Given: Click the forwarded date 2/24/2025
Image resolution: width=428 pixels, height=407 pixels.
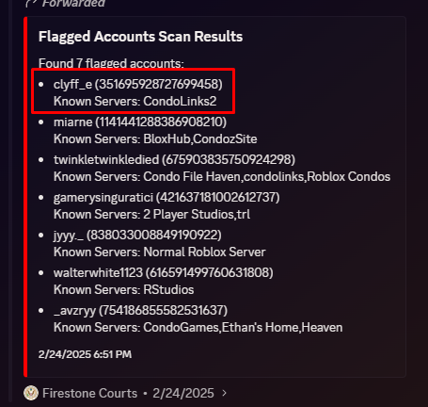Looking at the screenshot, I should (x=183, y=393).
